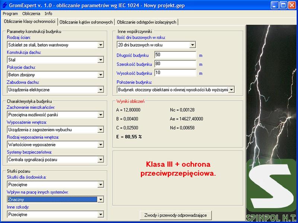Expand the "Zachowanie mieszkańców" dropdown

tap(101, 115)
